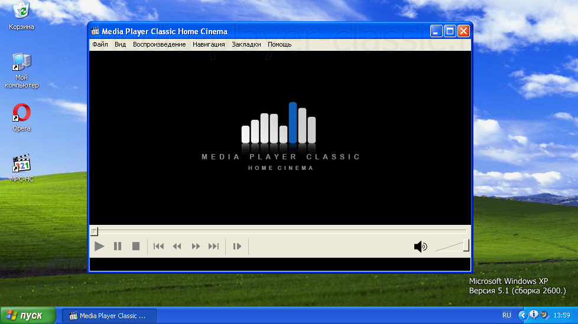The width and height of the screenshot is (578, 324).
Task: Click the Stop button
Action: coord(136,246)
